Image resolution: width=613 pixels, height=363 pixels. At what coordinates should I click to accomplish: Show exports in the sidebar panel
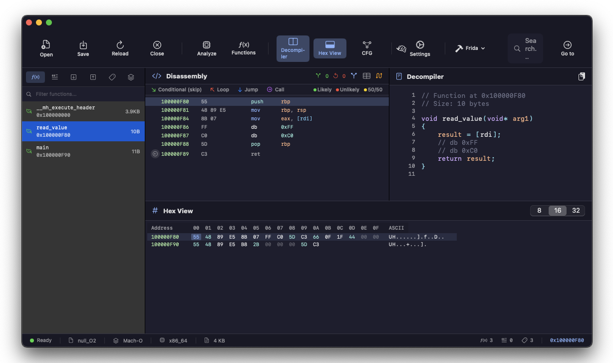[x=92, y=76]
